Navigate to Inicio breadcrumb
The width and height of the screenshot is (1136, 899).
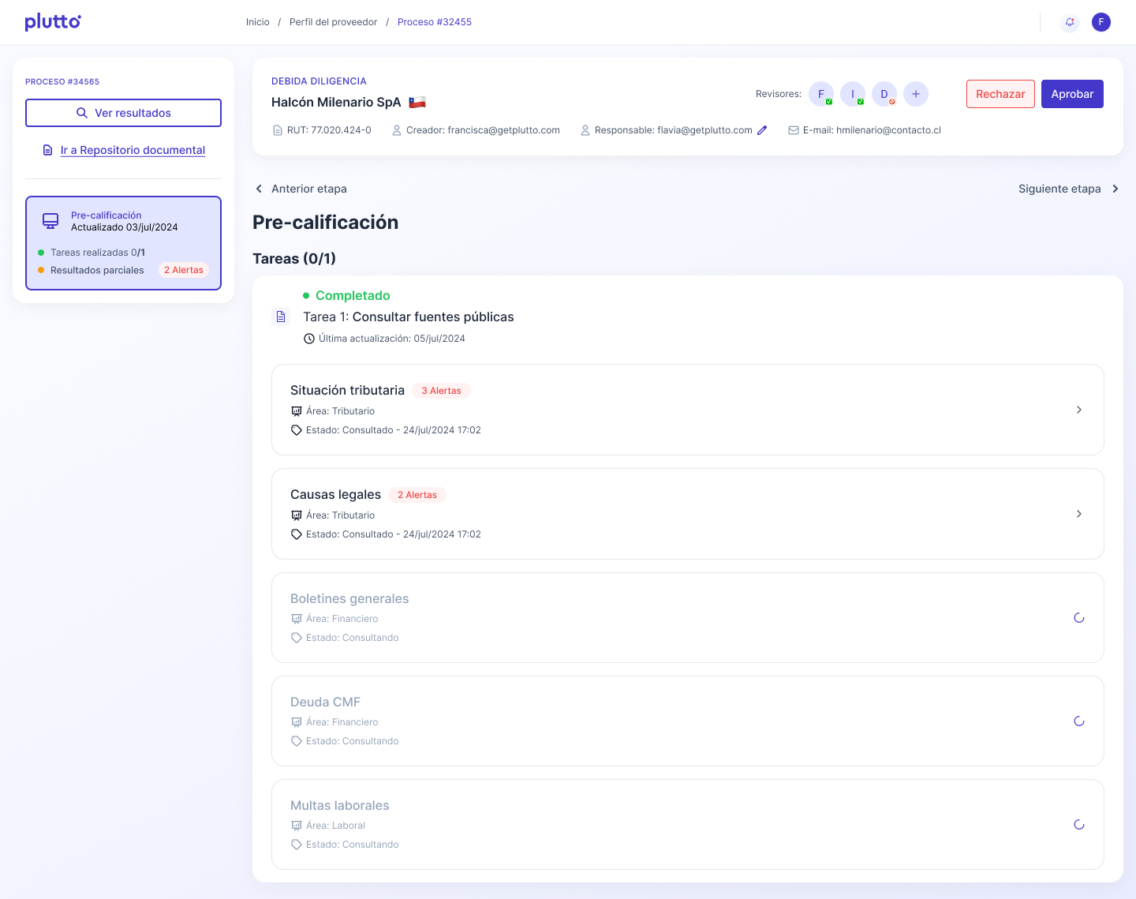click(x=258, y=22)
